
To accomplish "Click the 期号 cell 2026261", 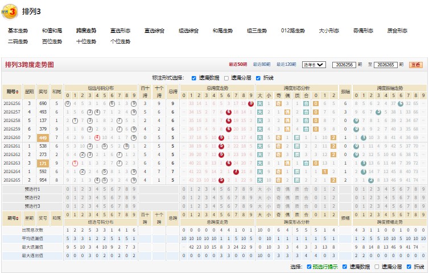I will coord(12,146).
